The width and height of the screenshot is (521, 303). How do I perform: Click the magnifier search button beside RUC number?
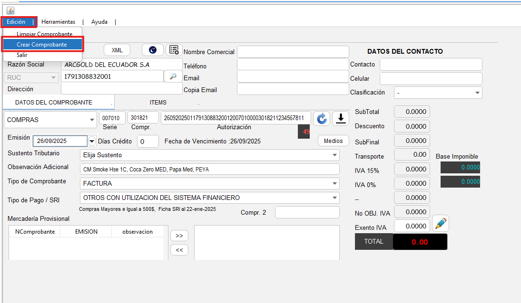pos(173,76)
